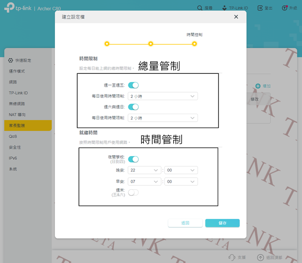This screenshot has height=263, width=302.
Task: Click the quick setup gear icon
Action: click(x=10, y=60)
